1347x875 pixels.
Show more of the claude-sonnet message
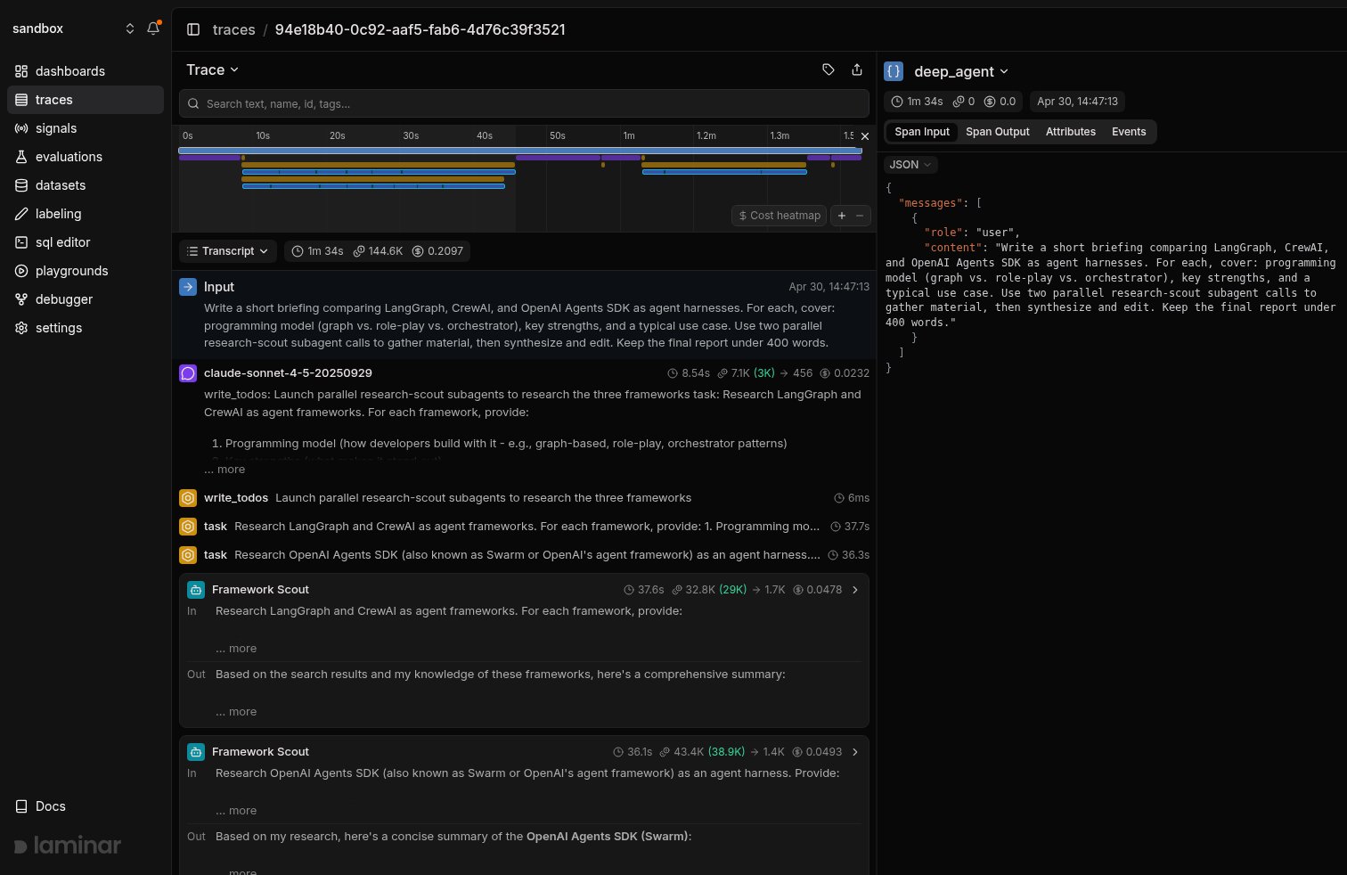pos(224,470)
